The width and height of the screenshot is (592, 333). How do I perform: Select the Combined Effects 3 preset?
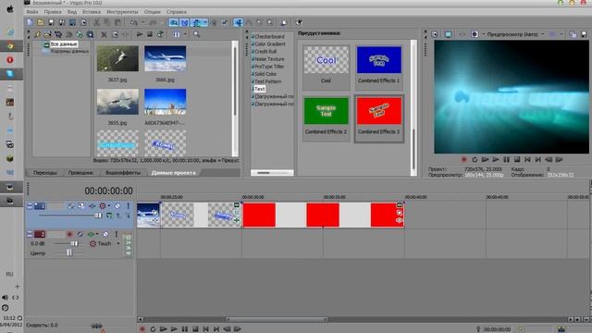(379, 118)
